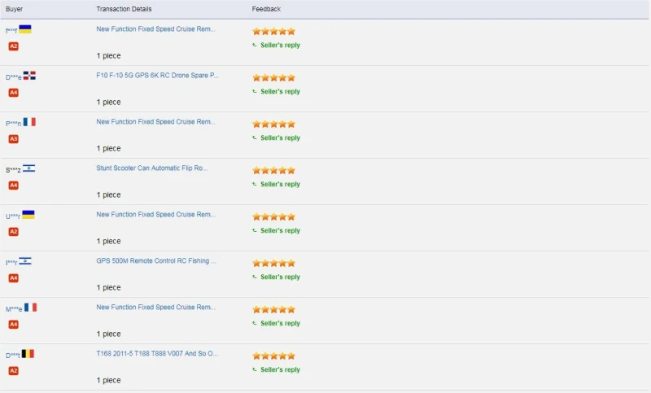Click buyer name U***r
The width and height of the screenshot is (651, 393).
tap(13, 216)
